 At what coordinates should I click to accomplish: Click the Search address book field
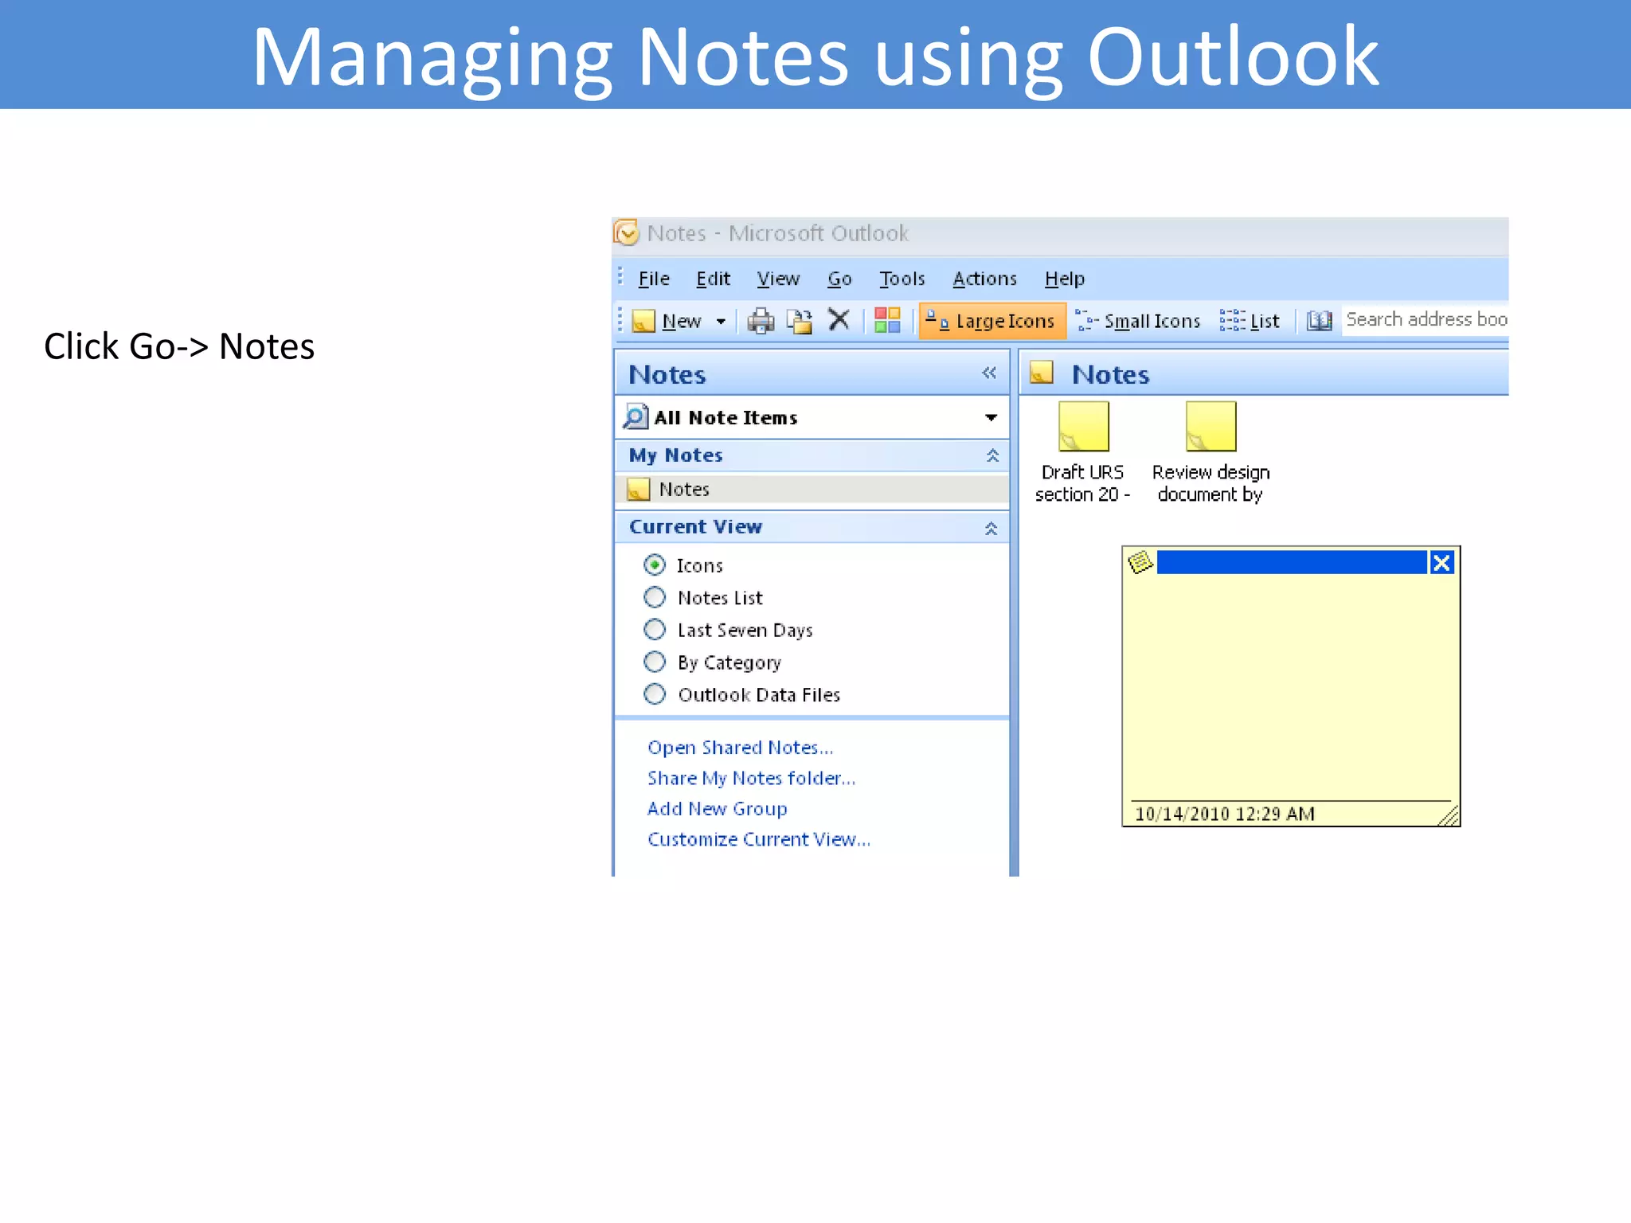tap(1425, 320)
